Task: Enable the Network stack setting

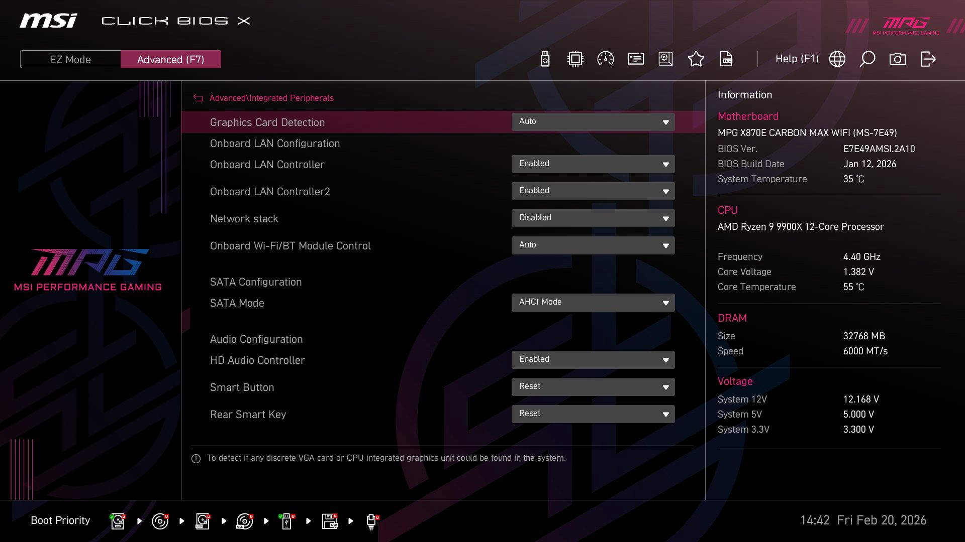Action: pyautogui.click(x=593, y=218)
